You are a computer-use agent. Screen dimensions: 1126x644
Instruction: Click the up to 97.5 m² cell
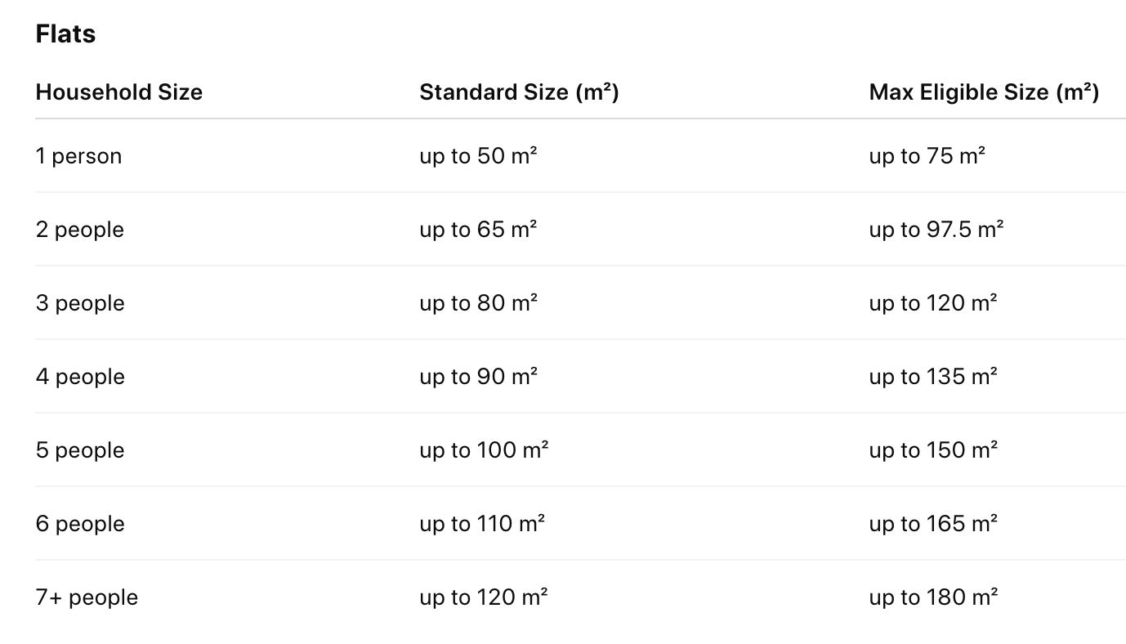tap(936, 230)
